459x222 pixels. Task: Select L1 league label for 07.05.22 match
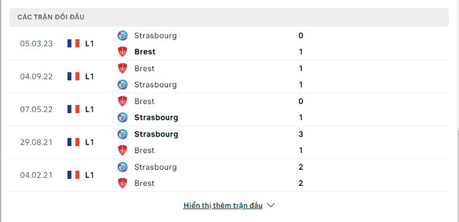tap(90, 109)
